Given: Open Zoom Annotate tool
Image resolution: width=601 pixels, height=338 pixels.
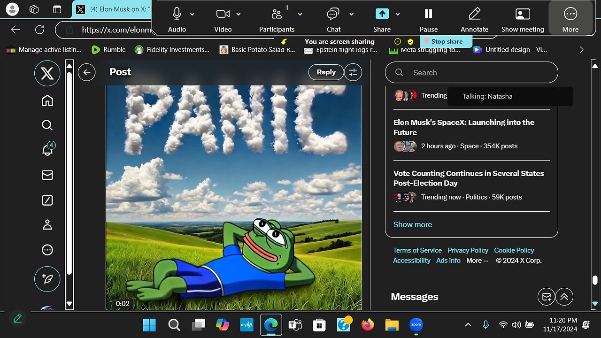Looking at the screenshot, I should (x=474, y=19).
